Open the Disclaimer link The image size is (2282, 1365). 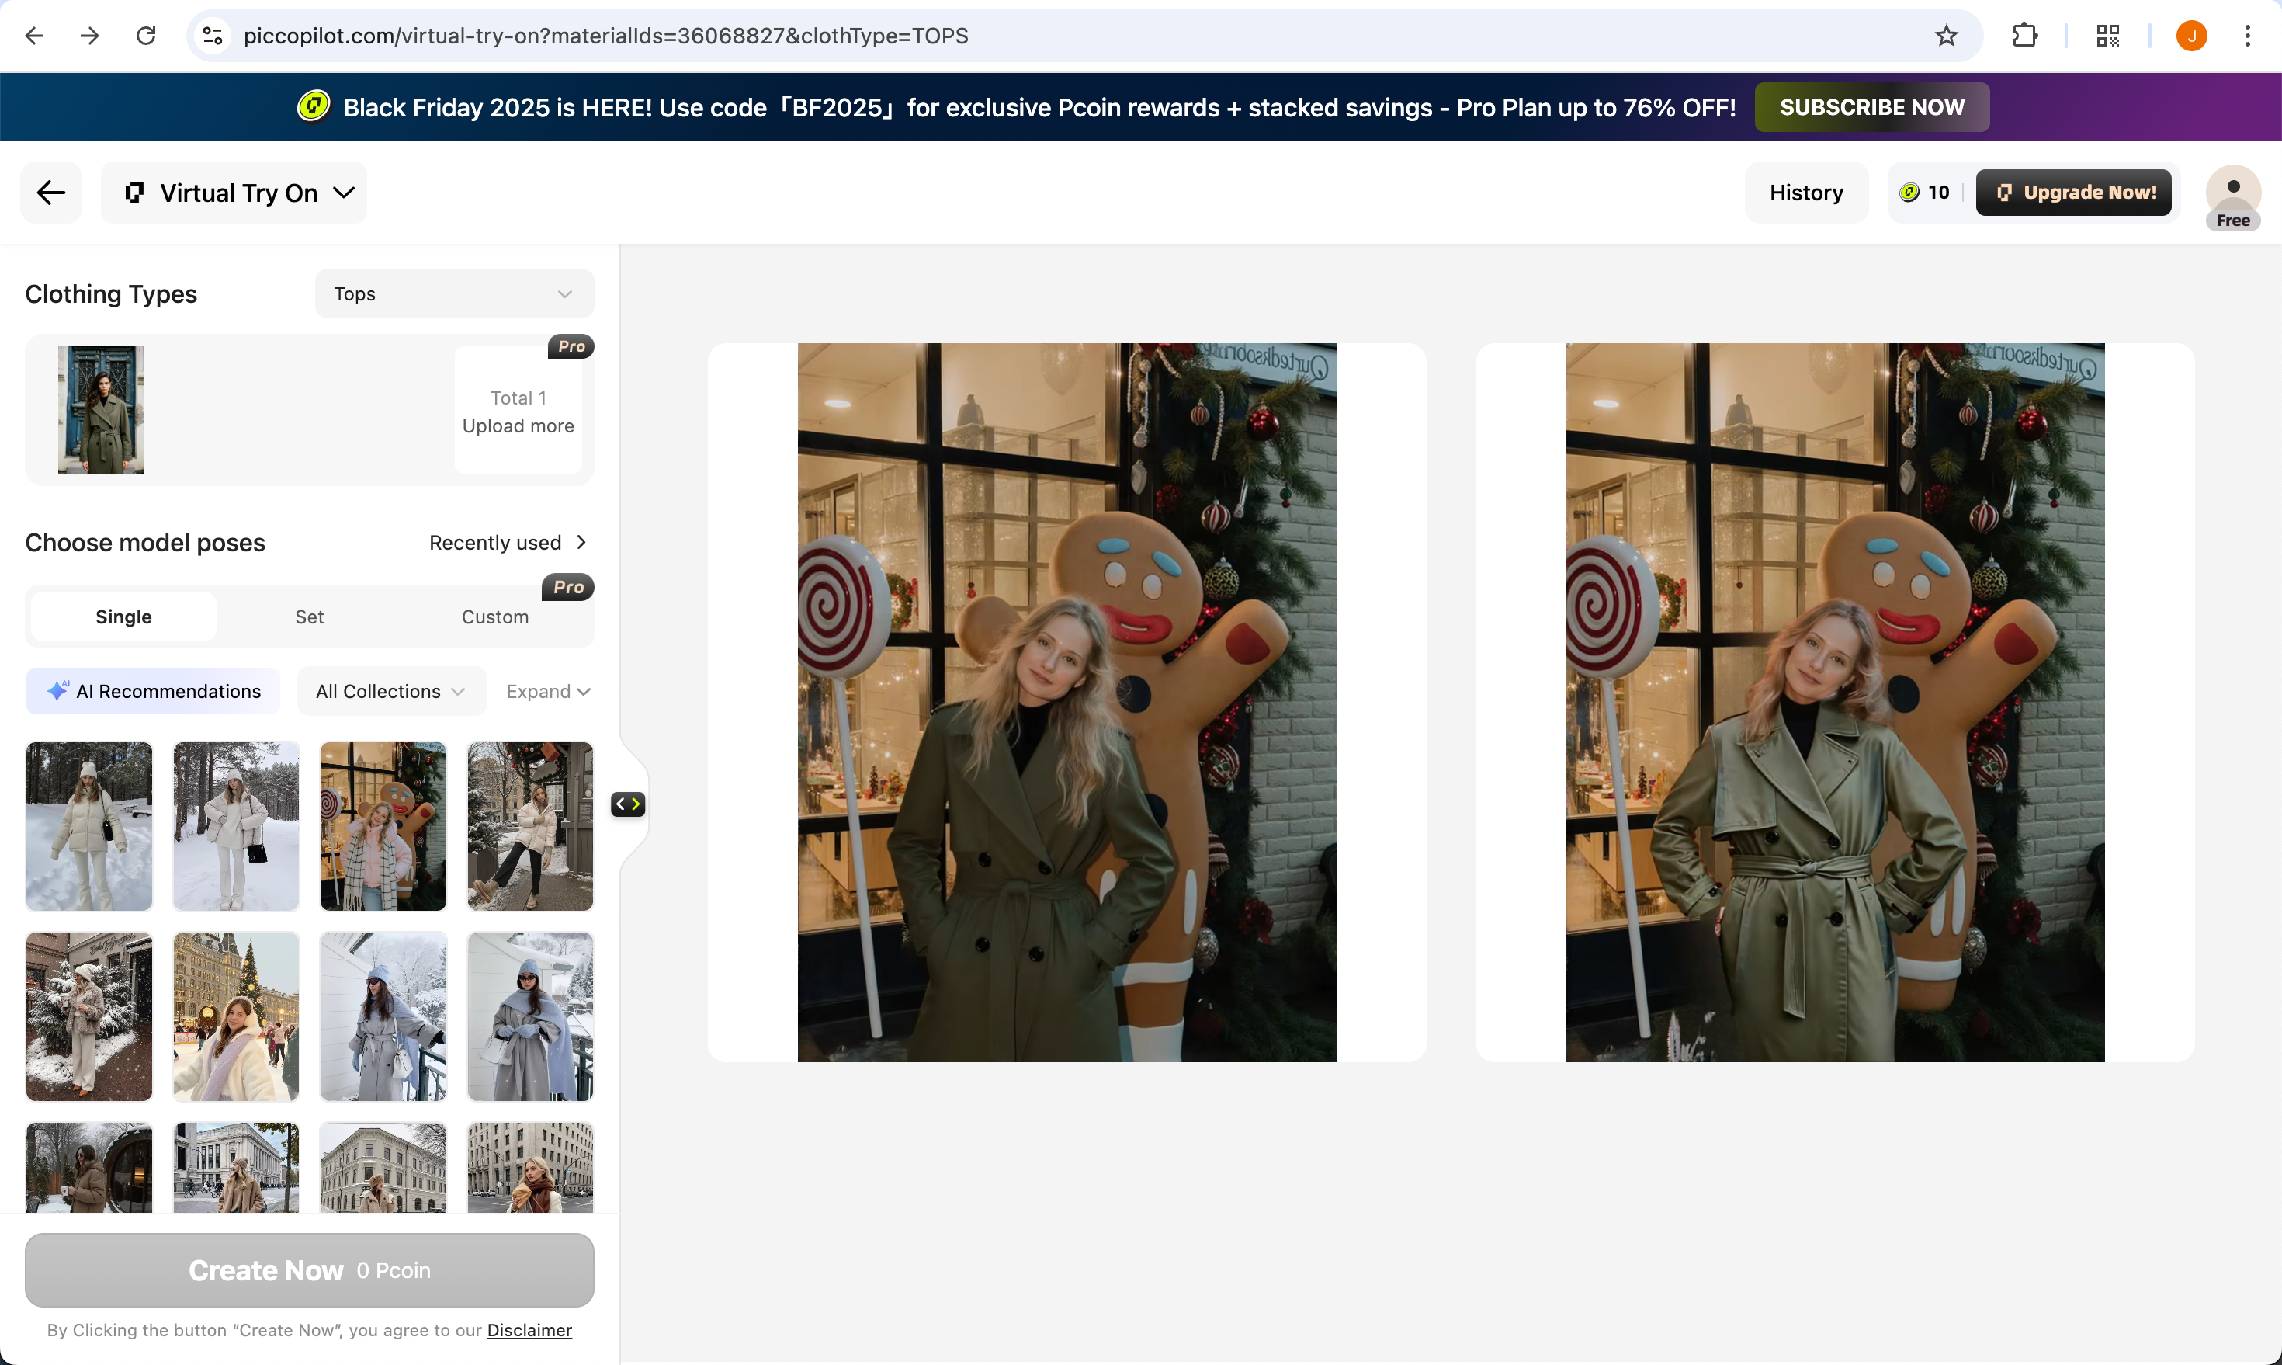coord(529,1330)
